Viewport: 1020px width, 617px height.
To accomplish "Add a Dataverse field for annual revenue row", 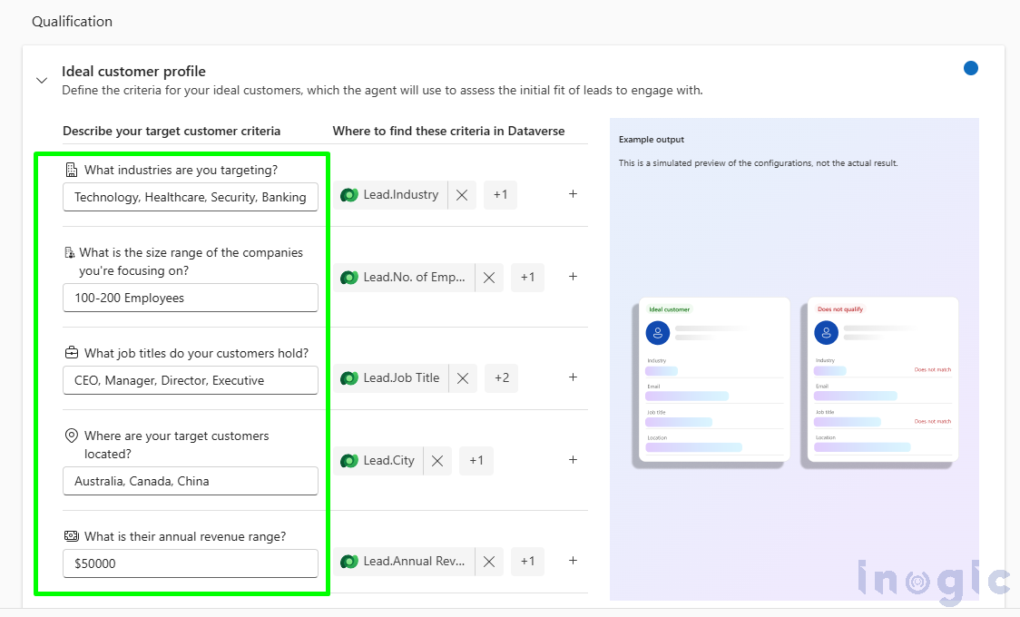I will pyautogui.click(x=574, y=561).
